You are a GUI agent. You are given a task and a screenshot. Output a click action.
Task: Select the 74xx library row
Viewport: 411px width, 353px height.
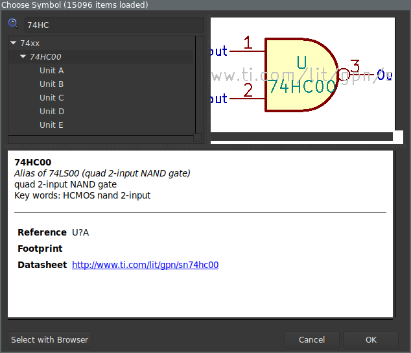101,43
